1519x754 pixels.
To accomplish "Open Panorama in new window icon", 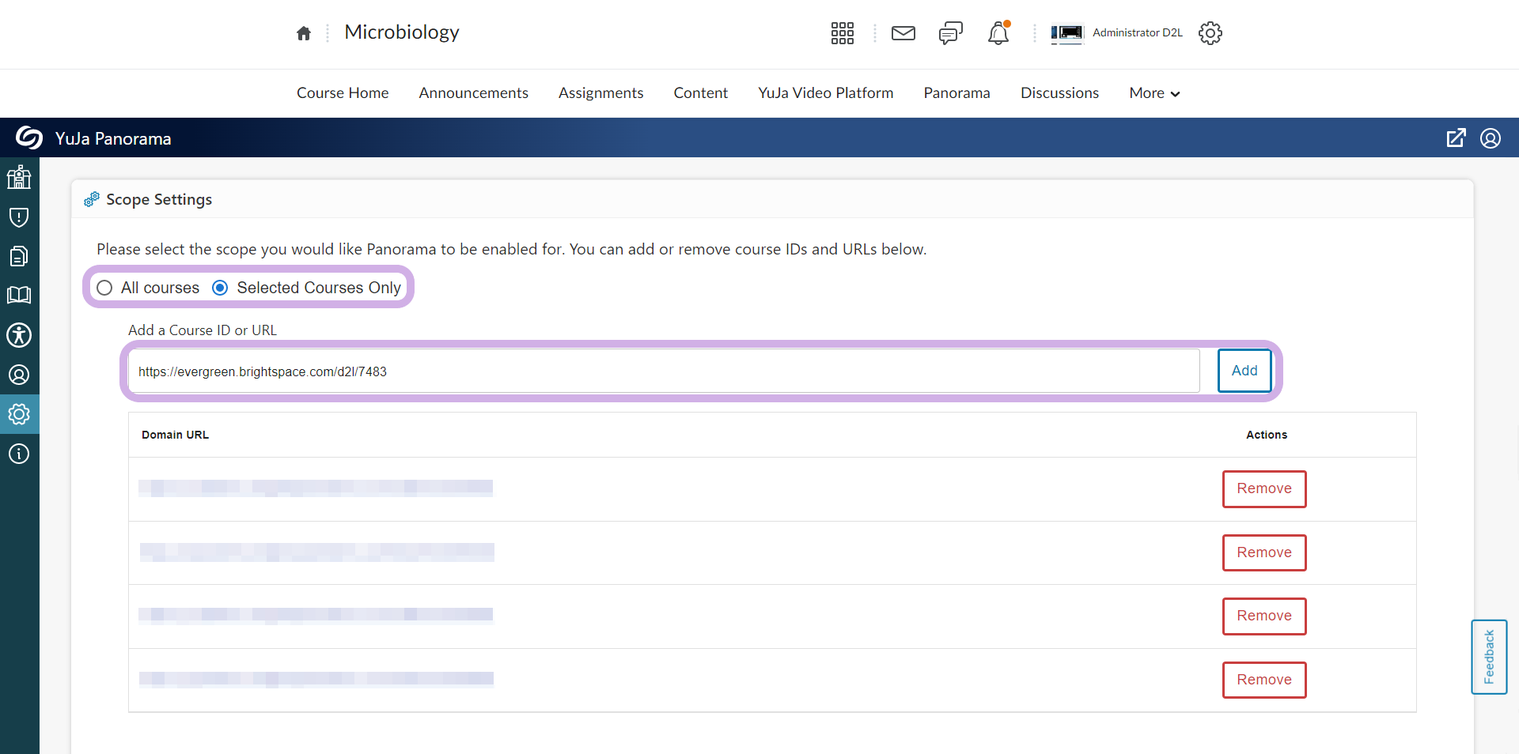I will pyautogui.click(x=1456, y=138).
